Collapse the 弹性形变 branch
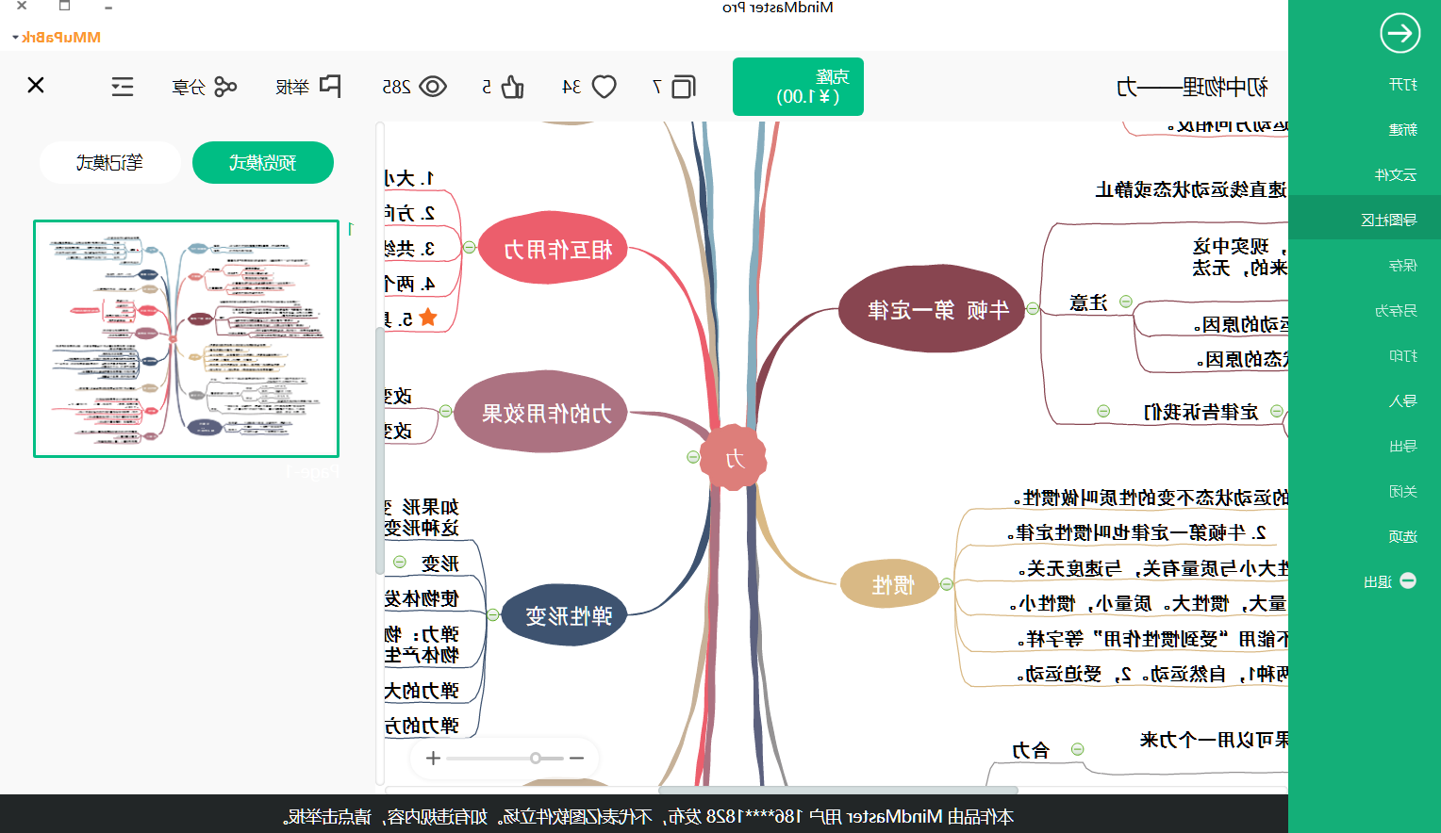Image resolution: width=1441 pixels, height=833 pixels. (492, 614)
